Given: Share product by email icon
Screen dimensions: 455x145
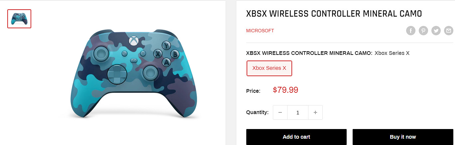Looking at the screenshot, I should click(449, 31).
